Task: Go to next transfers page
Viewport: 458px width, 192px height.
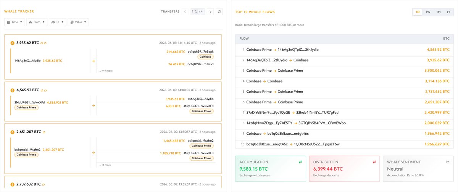Action: click(x=210, y=12)
